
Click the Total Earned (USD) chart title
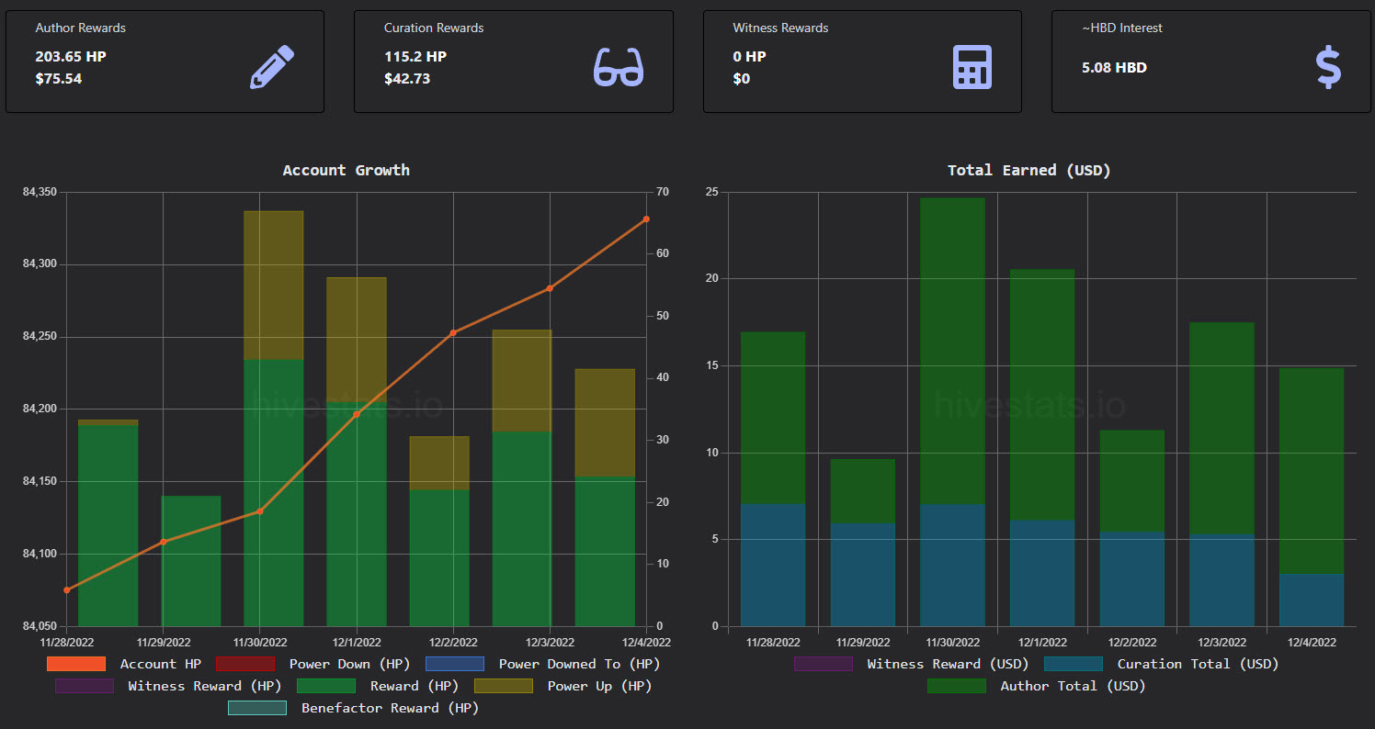[x=1029, y=170]
